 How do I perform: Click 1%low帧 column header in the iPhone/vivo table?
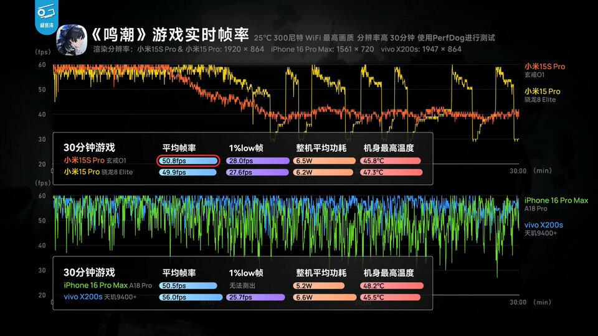246,273
